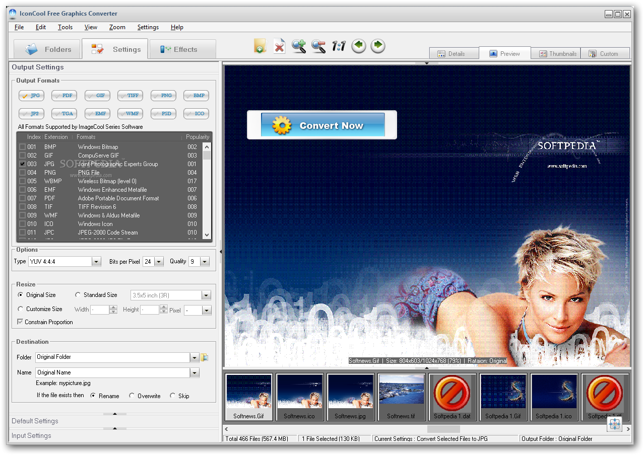Select the TIFF output format button
The width and height of the screenshot is (644, 455).
[x=130, y=96]
